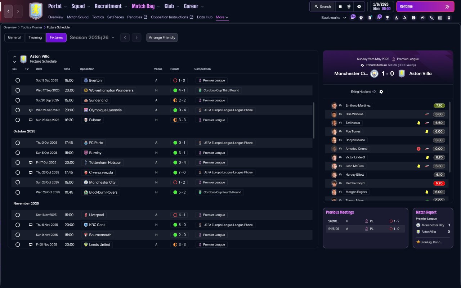
Task: Click the Aston Villa badge in match header
Action: (x=402, y=73)
